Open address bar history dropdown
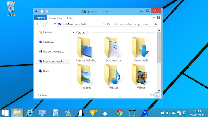This screenshot has width=208, height=117. [104, 24]
